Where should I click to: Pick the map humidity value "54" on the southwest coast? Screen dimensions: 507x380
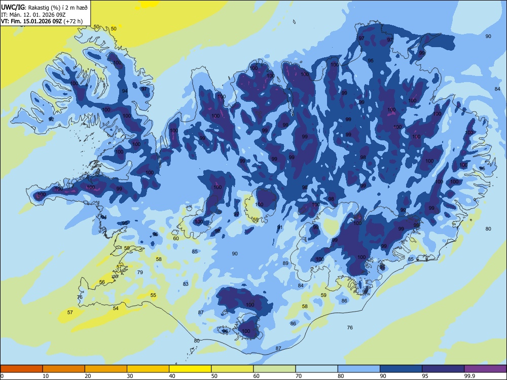click(x=116, y=308)
